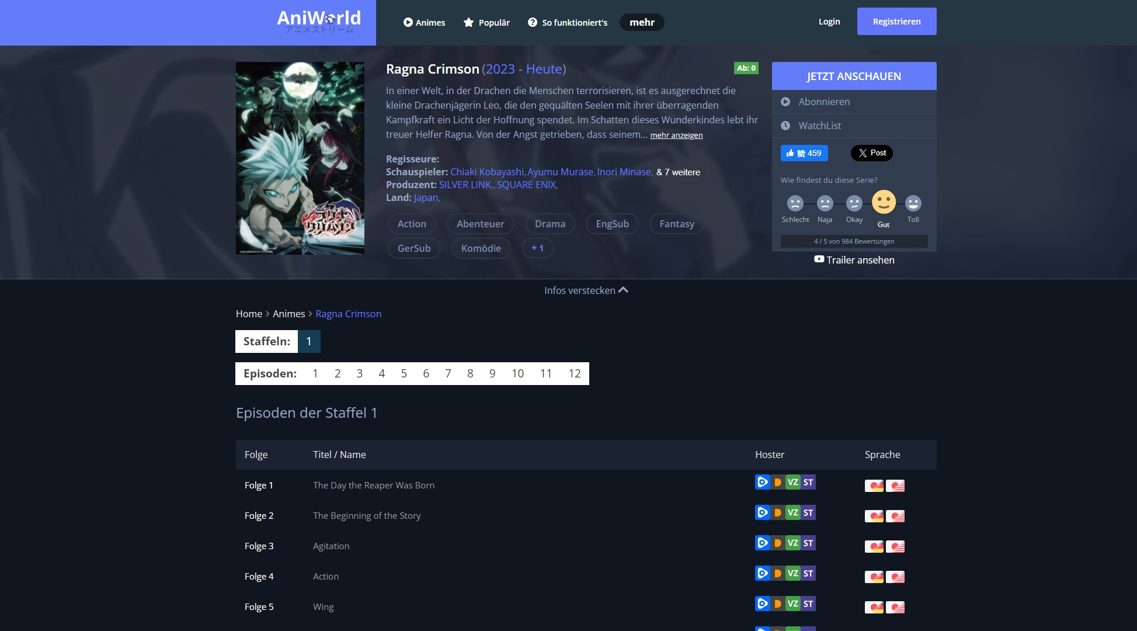The width and height of the screenshot is (1137, 631).
Task: Choose the German subtitle flag for Folge 5
Action: point(874,607)
